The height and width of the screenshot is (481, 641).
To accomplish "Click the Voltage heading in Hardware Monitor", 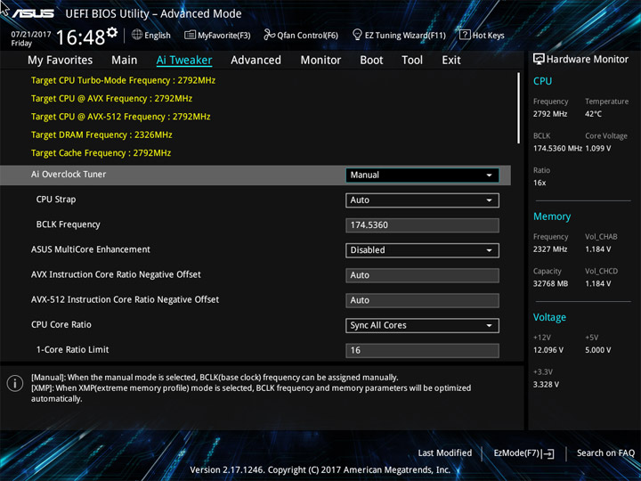I will tap(549, 317).
